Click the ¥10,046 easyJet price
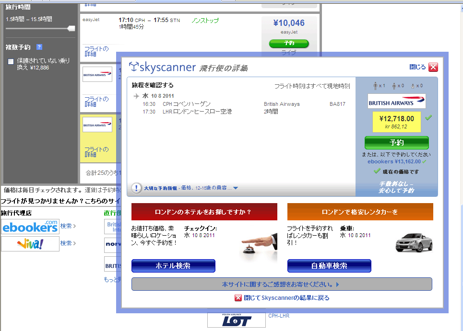The width and height of the screenshot is (463, 331). tap(289, 23)
